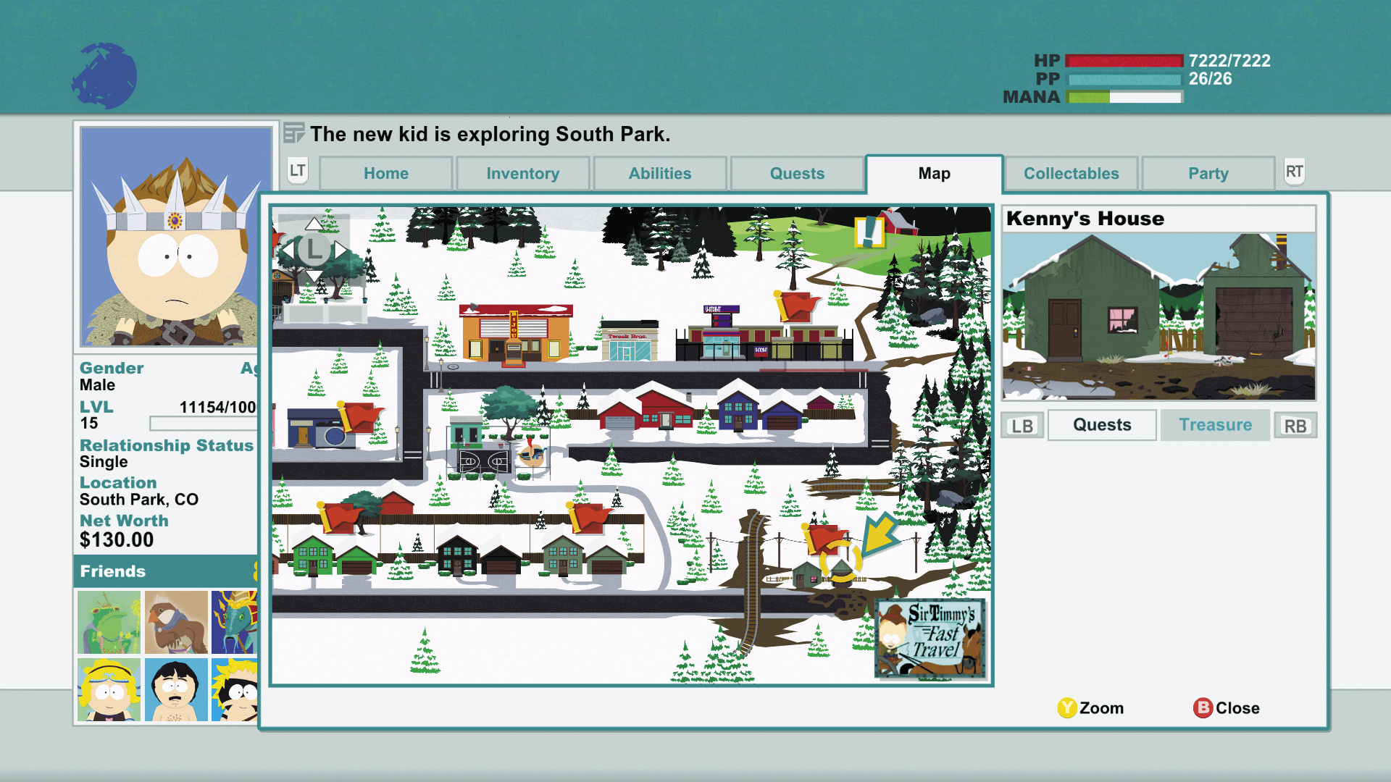
Task: Click the Tweek Bros. coffee shop
Action: click(630, 342)
